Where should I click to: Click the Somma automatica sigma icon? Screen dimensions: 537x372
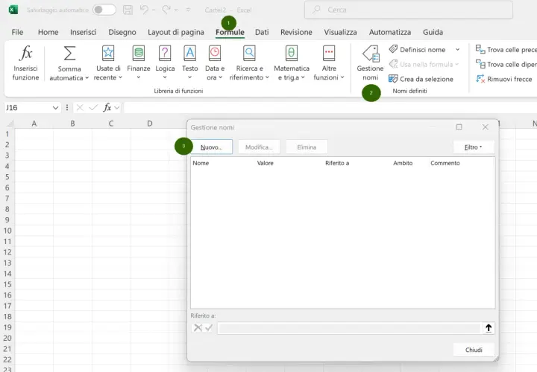pos(69,54)
